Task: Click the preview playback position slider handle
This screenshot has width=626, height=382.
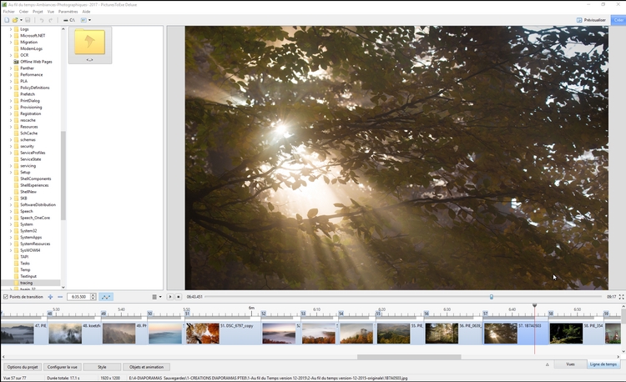Action: point(491,297)
